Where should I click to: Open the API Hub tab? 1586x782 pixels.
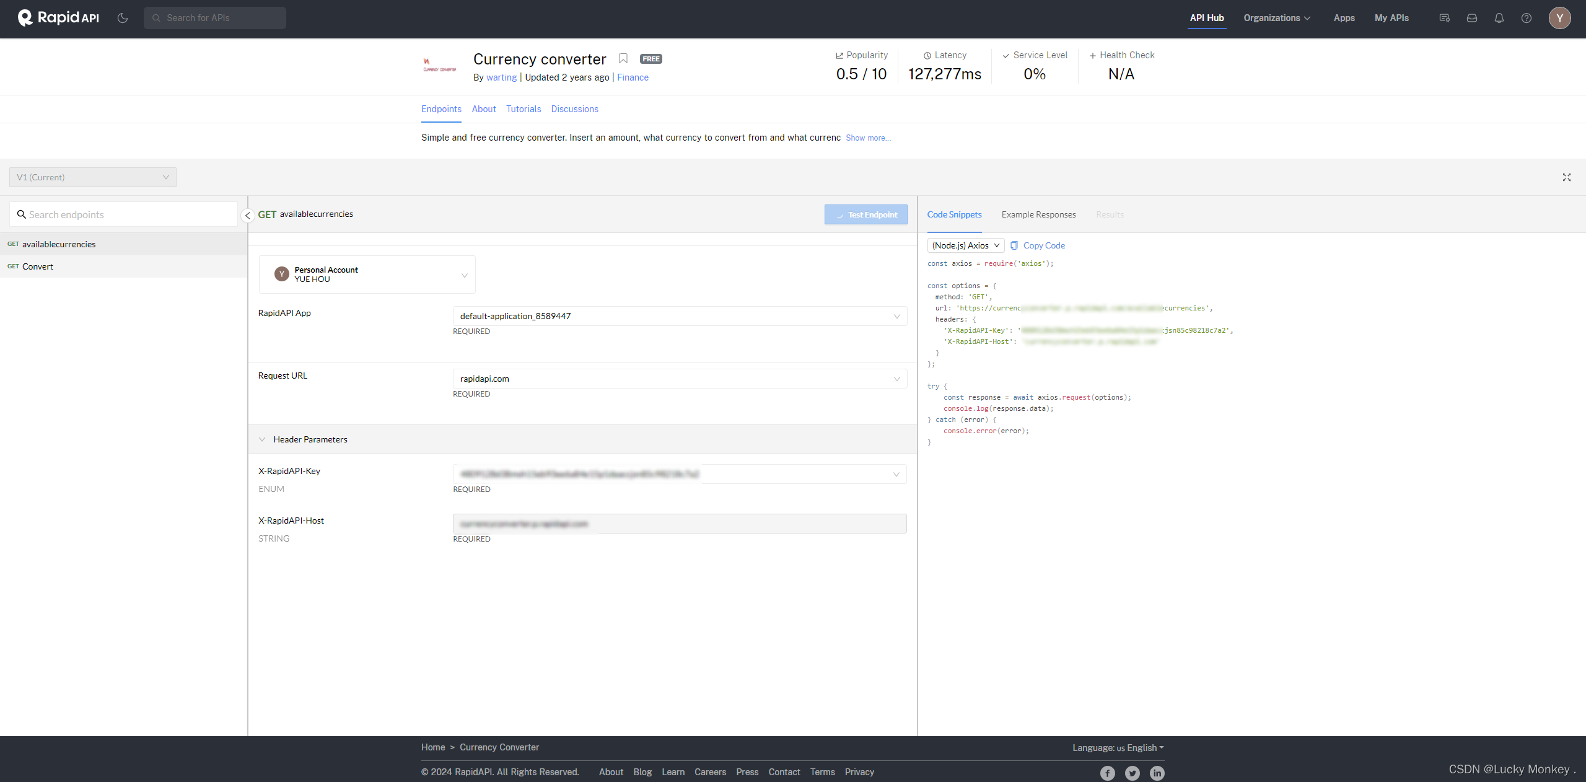point(1206,18)
